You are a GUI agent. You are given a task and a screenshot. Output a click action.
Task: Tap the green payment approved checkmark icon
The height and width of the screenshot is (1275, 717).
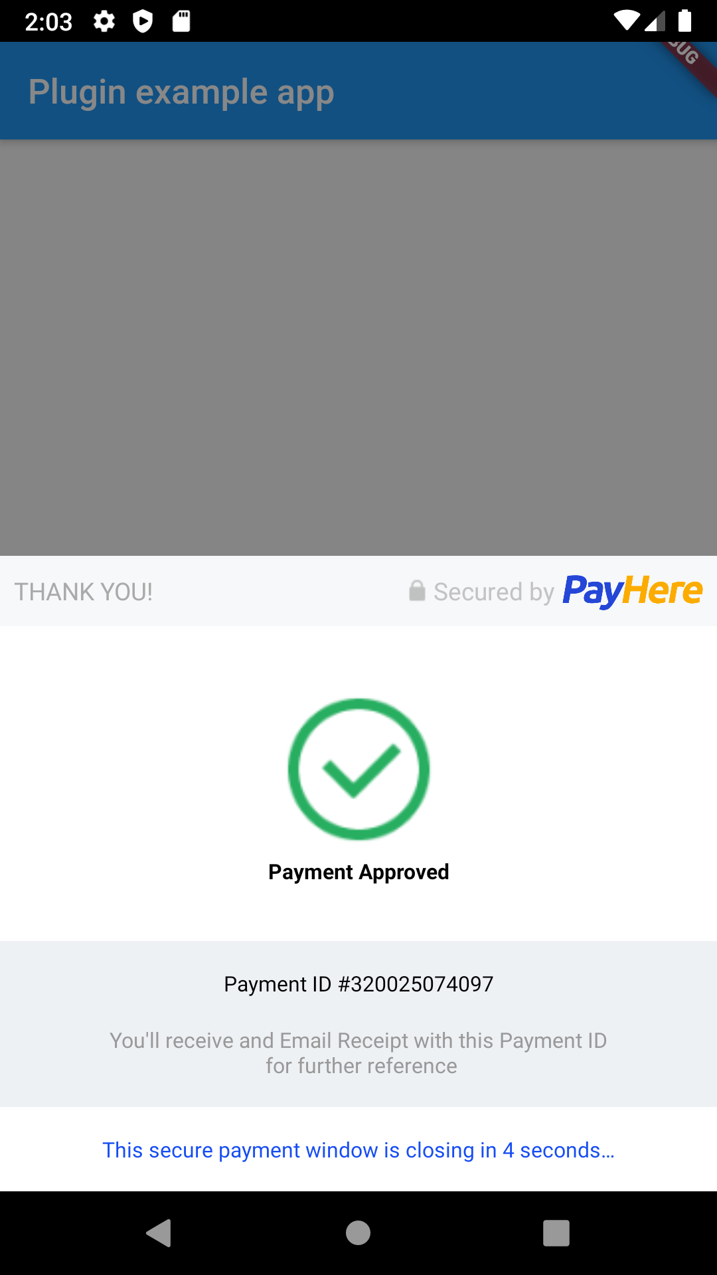pos(358,769)
